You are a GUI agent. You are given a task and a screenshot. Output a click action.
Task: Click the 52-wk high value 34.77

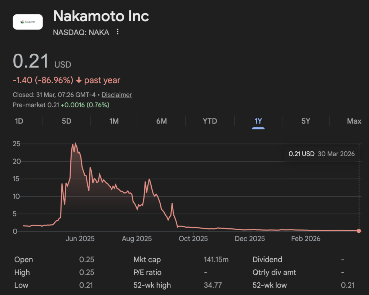pos(213,285)
